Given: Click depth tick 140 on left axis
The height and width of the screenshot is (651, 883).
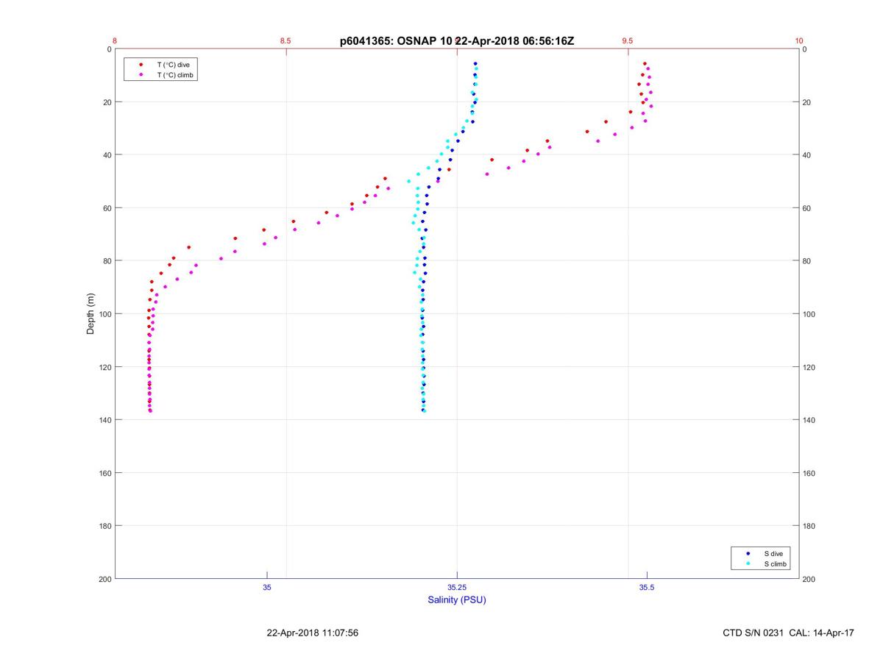Looking at the screenshot, I should [104, 420].
